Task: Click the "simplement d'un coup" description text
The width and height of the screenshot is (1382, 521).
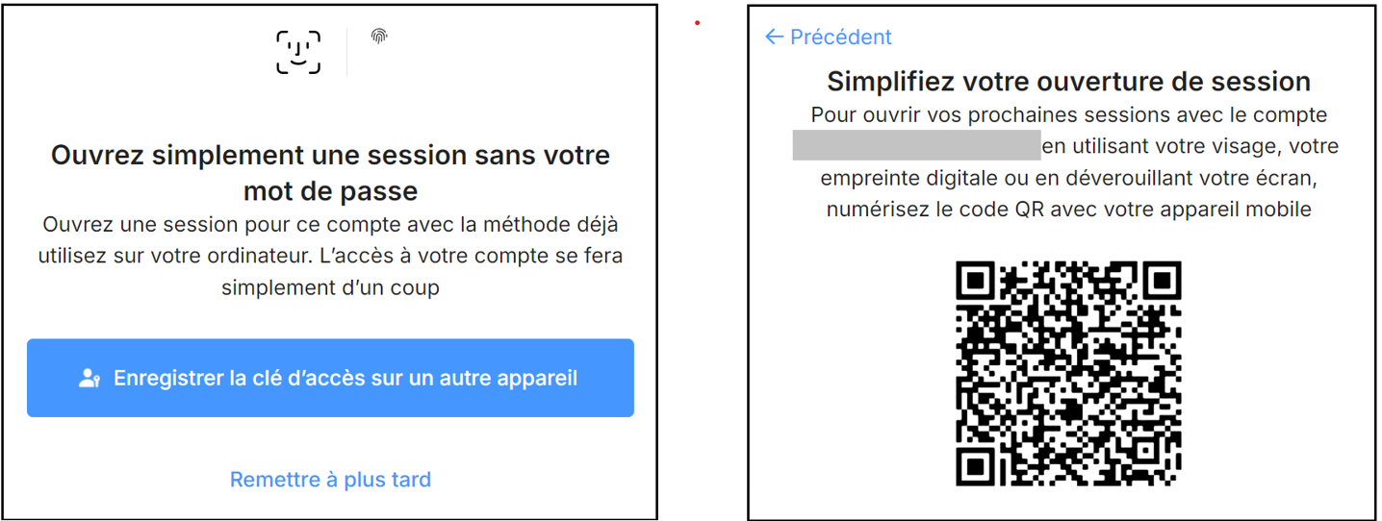Action: click(x=330, y=288)
